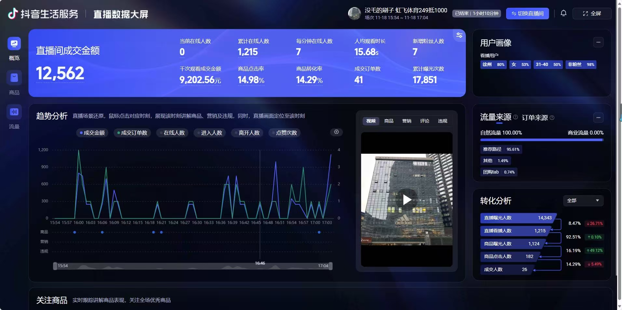Click the 切换直播间 button
Viewport: 622px width, 310px height.
(527, 13)
